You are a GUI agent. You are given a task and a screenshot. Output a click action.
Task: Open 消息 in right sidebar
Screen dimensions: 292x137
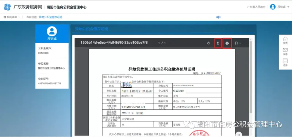click(285, 52)
